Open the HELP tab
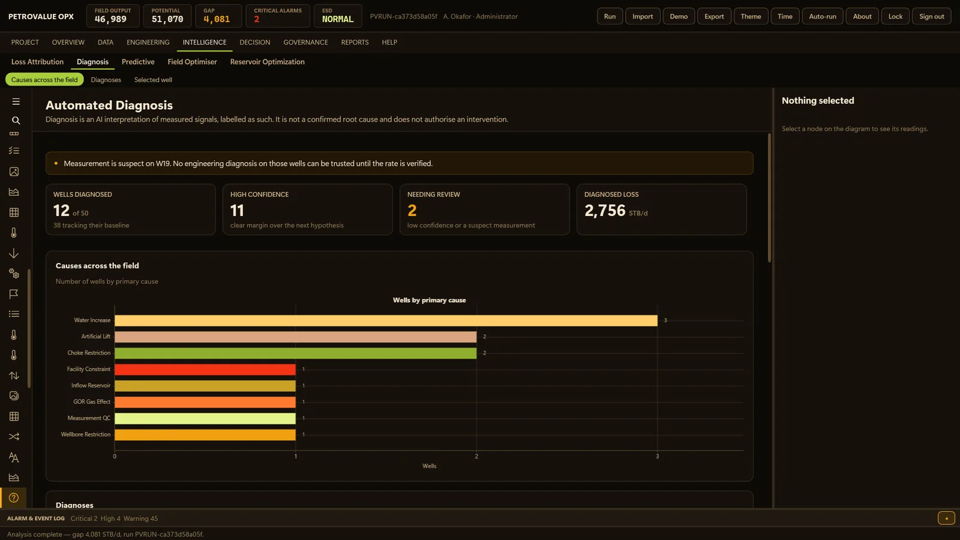This screenshot has width=960, height=540. 389,43
